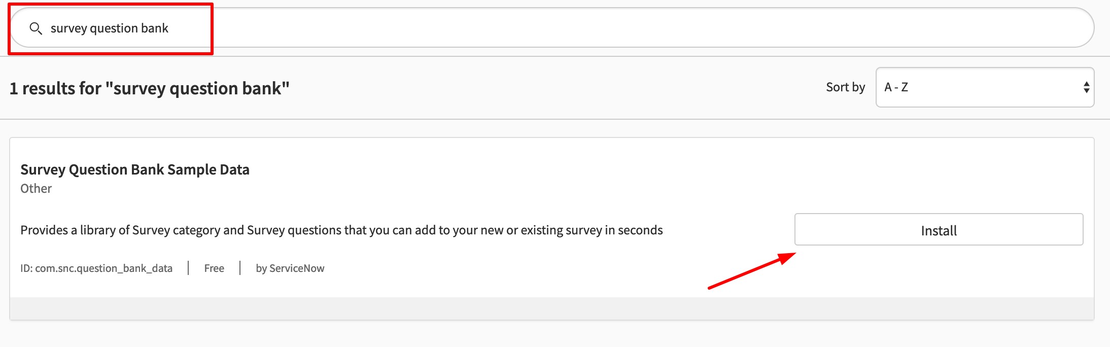Click the 'Sort by' label
Image resolution: width=1110 pixels, height=347 pixels.
tap(844, 87)
